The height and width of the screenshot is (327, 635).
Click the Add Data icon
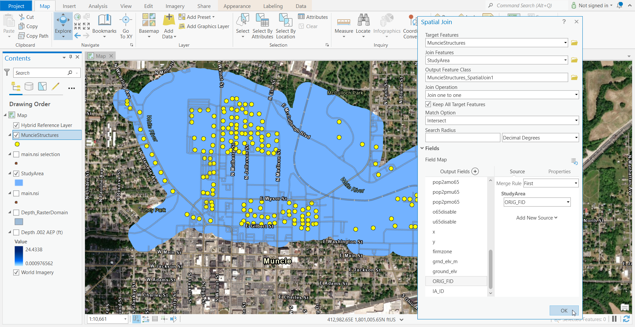point(169,20)
